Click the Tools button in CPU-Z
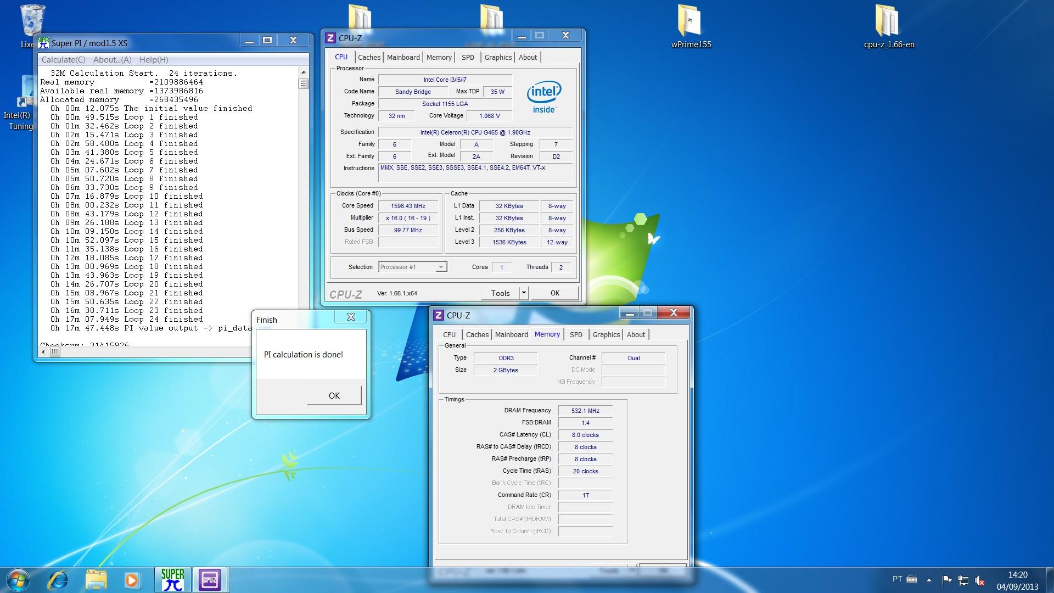 click(x=500, y=293)
